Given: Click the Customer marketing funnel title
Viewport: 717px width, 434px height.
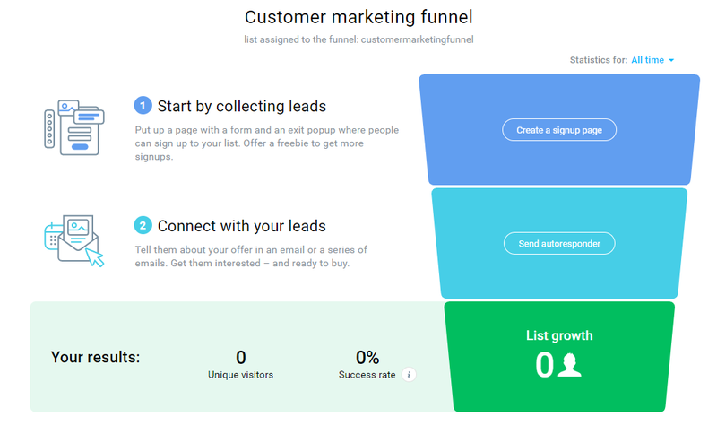Looking at the screenshot, I should [358, 17].
